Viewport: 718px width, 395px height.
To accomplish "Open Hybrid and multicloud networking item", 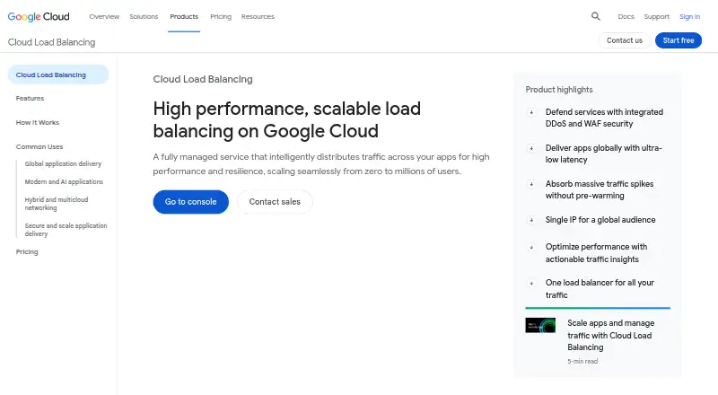I will click(x=57, y=204).
